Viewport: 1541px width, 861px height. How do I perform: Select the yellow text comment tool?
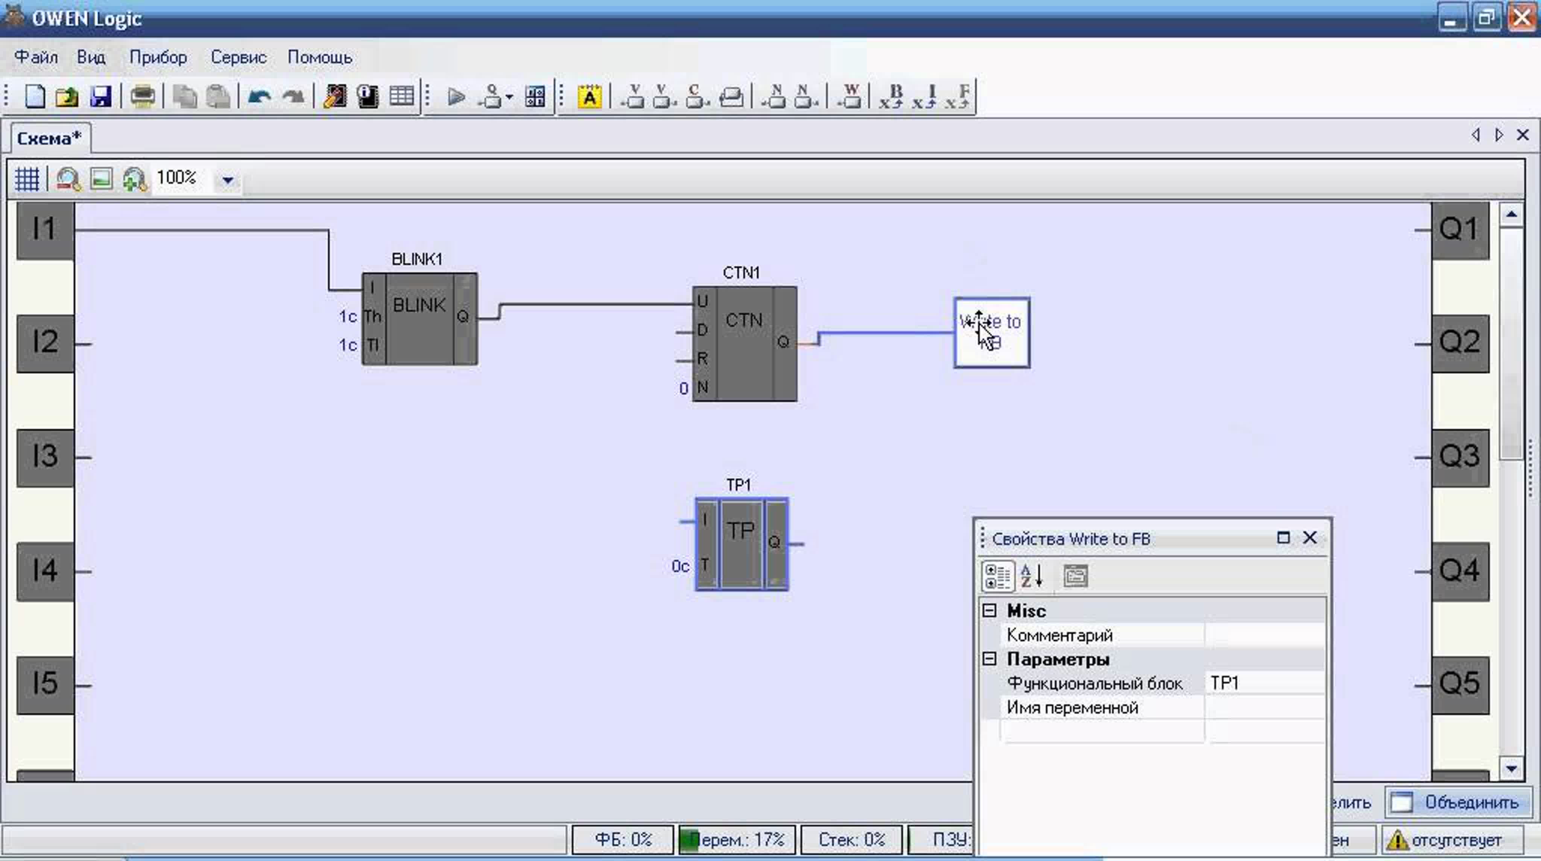(589, 96)
